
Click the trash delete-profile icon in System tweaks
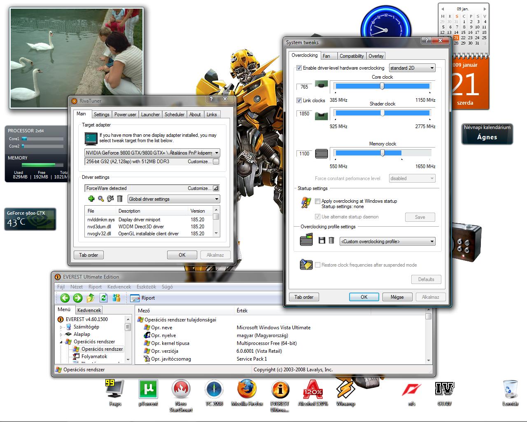[x=331, y=240]
